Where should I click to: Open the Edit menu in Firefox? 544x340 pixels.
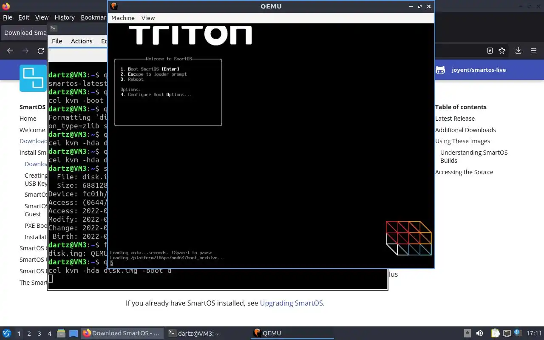click(x=24, y=17)
